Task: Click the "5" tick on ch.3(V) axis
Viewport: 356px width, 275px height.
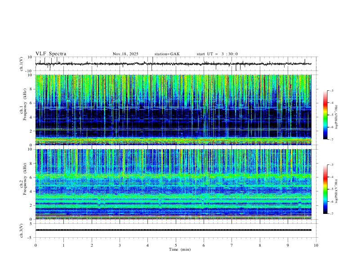Action: (x=31, y=224)
